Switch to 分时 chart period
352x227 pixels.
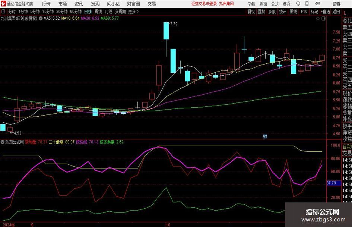(x=12, y=12)
